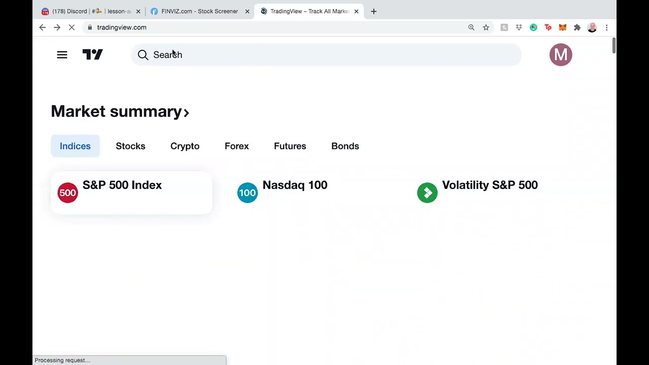
Task: Click the TradingView logo
Action: coord(93,55)
